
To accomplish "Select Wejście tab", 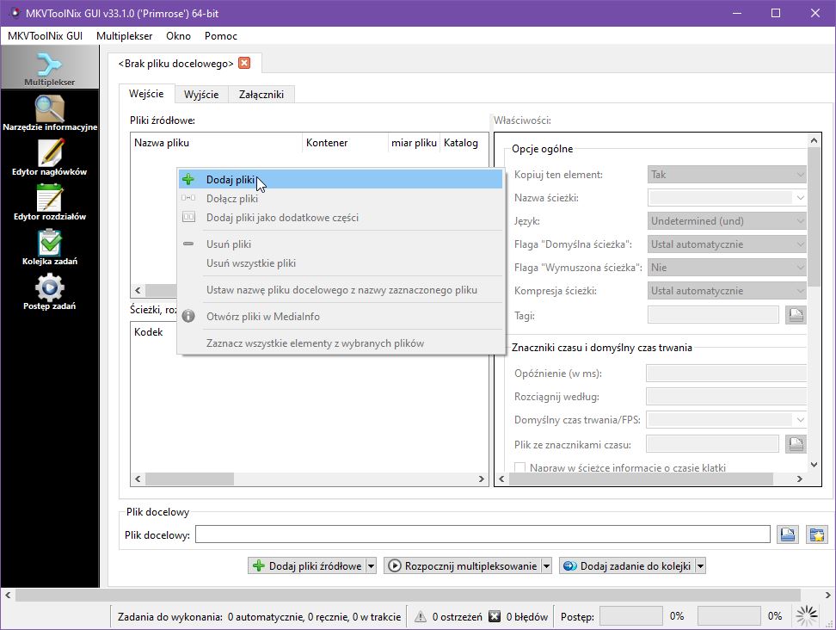I will point(146,93).
